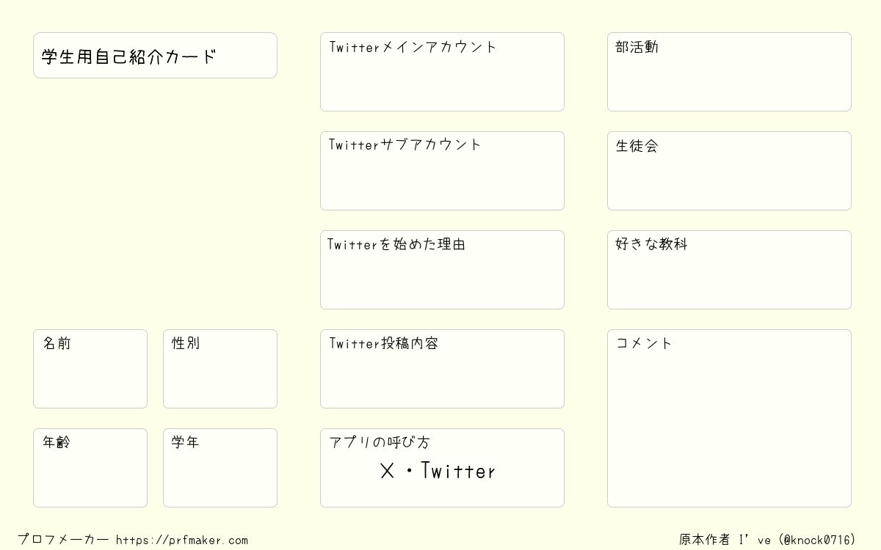Select the Twitterメインアカウント field
881x550 pixels.
tap(442, 72)
